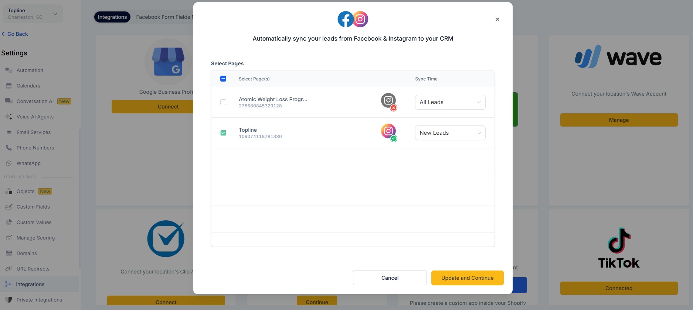Screen dimensions: 693x310
Task: Open Phone Numbers in settings sidebar
Action: (x=35, y=148)
